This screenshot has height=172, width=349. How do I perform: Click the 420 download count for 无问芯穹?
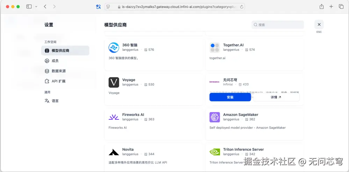tap(246, 85)
